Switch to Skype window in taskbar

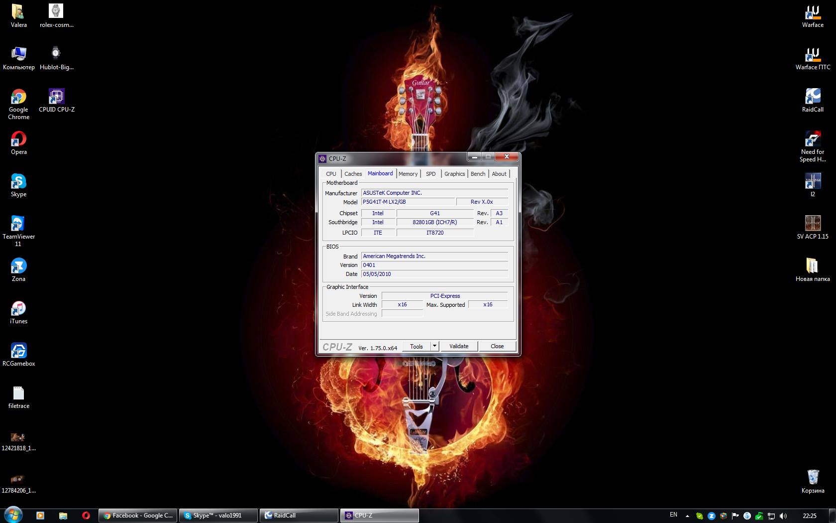(218, 516)
